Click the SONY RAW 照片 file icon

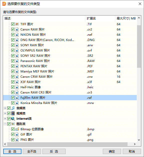[x=17, y=45]
